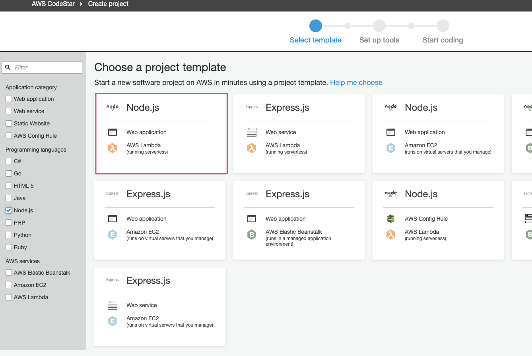Click the web service icon on the Express.js EC2 web service card

tap(113, 305)
